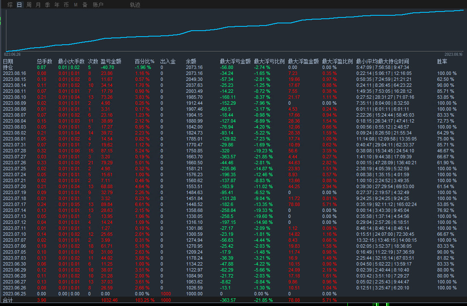Screen dimensions: 467x306
Task: Click the trade count 21 on 2023.07.26
Action: click(x=91, y=163)
